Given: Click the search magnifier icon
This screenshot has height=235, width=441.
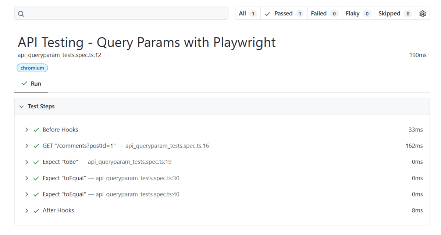Looking at the screenshot, I should tap(21, 14).
